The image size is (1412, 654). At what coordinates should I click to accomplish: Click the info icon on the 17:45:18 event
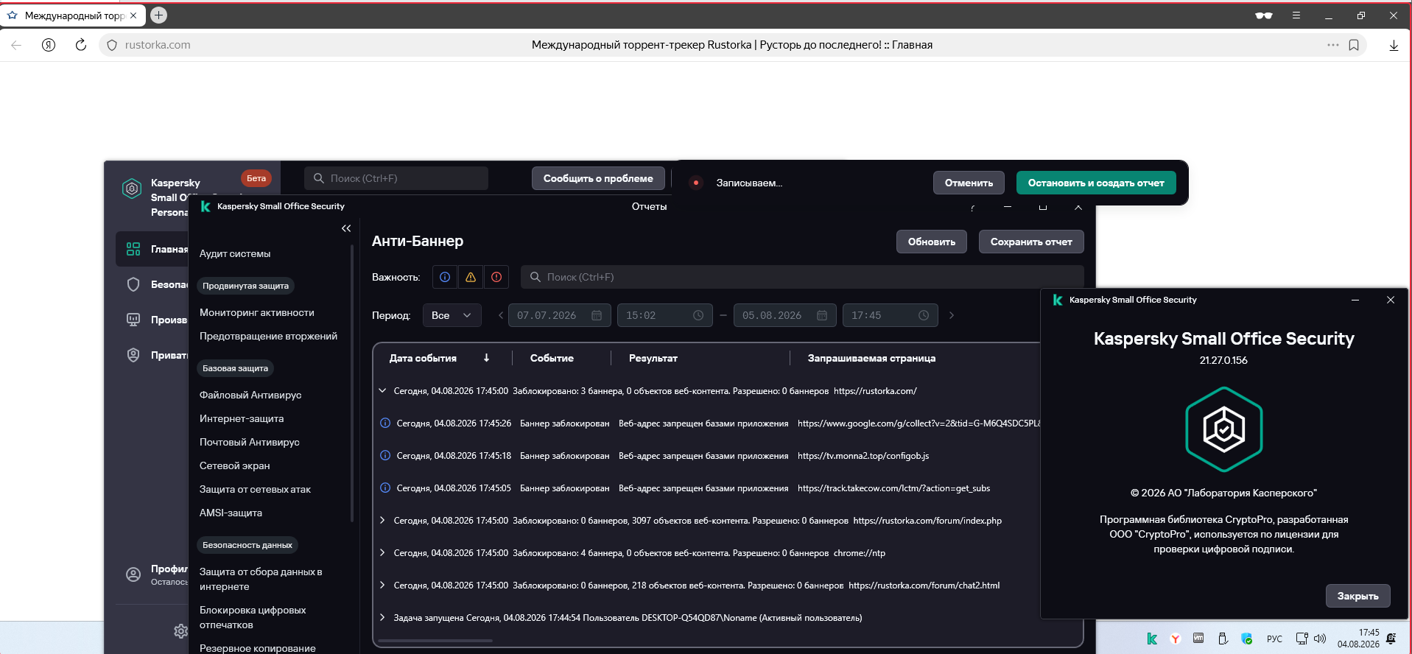(384, 455)
